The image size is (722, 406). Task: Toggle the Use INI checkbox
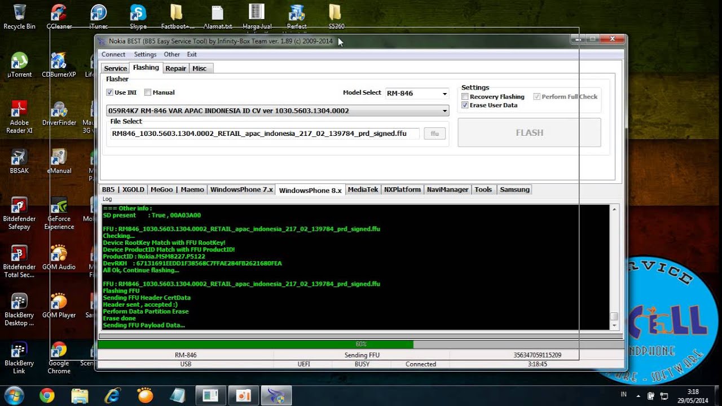coord(109,92)
